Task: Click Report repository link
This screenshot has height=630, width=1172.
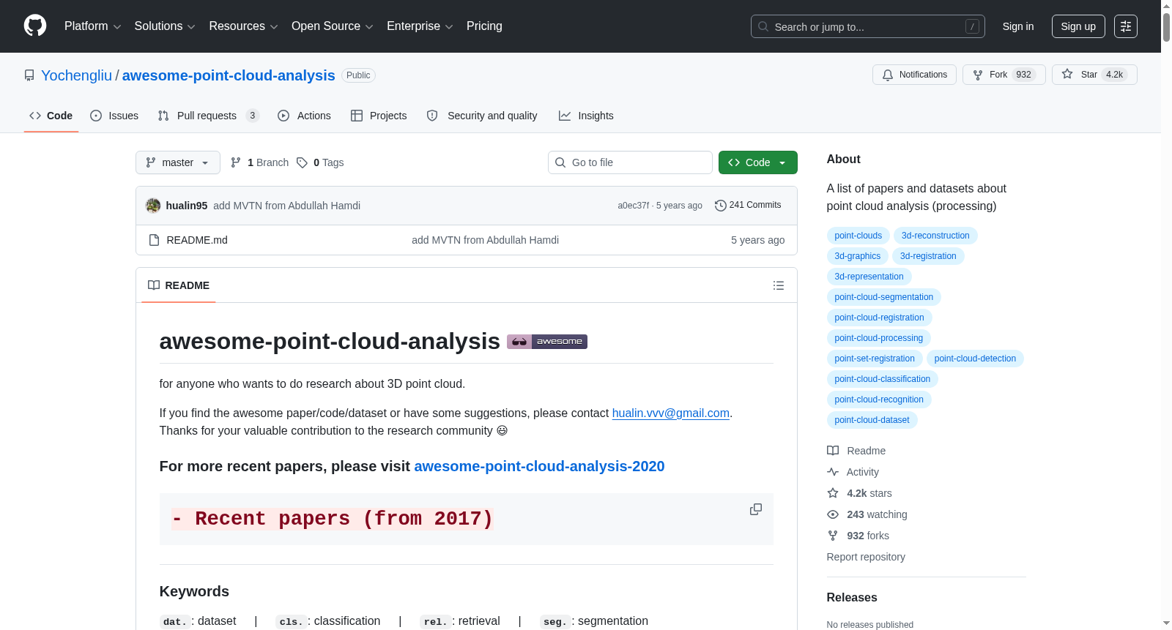Action: [x=866, y=557]
